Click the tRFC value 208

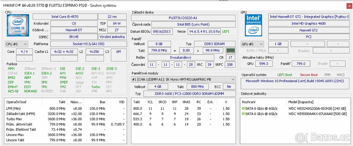[x=230, y=65]
